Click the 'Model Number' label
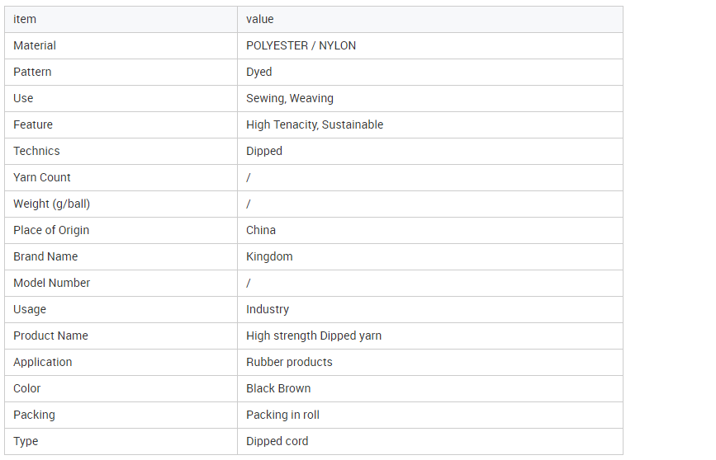The height and width of the screenshot is (460, 716). coord(51,283)
